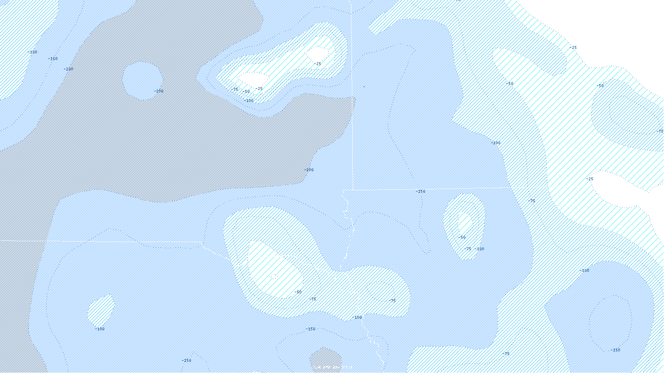Click the -150 label between -100 and -200 labels
This screenshot has width=664, height=373.
coord(53,59)
